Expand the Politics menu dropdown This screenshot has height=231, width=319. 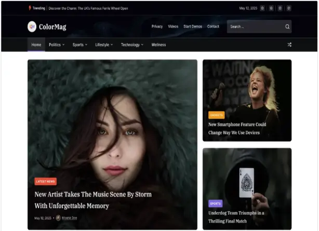[63, 45]
